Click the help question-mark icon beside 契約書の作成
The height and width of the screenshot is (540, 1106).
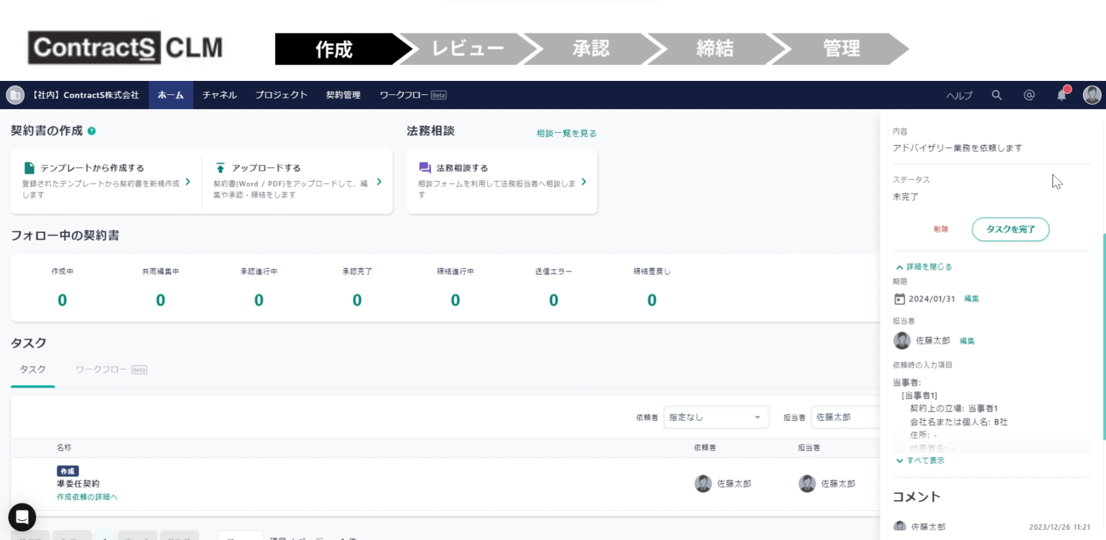[x=91, y=131]
